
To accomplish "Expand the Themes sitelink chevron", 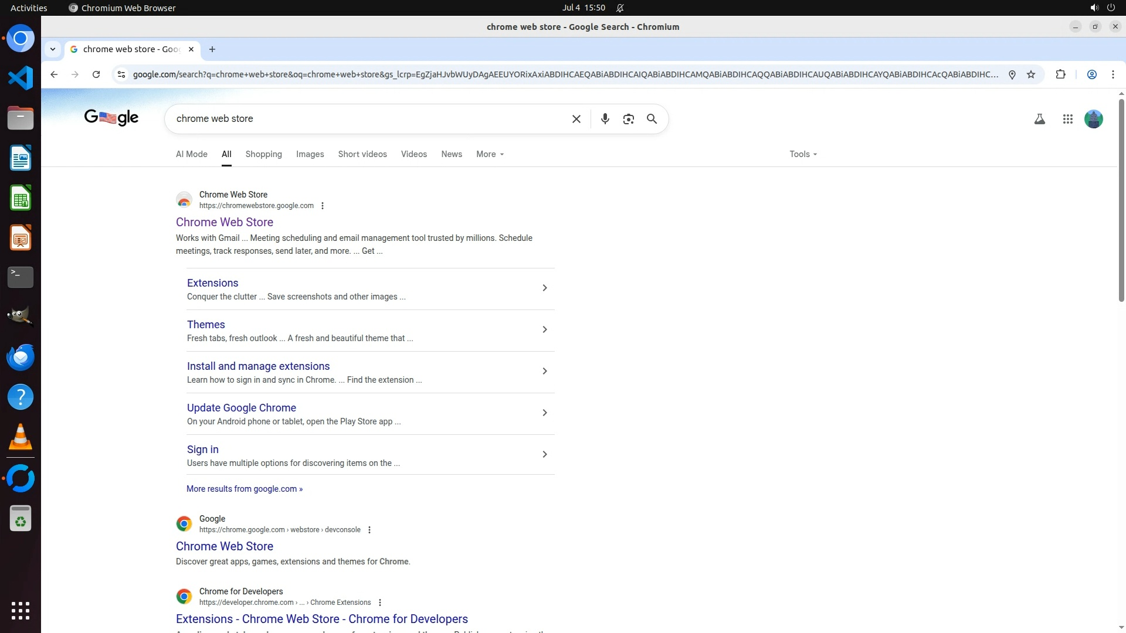I will pos(544,329).
